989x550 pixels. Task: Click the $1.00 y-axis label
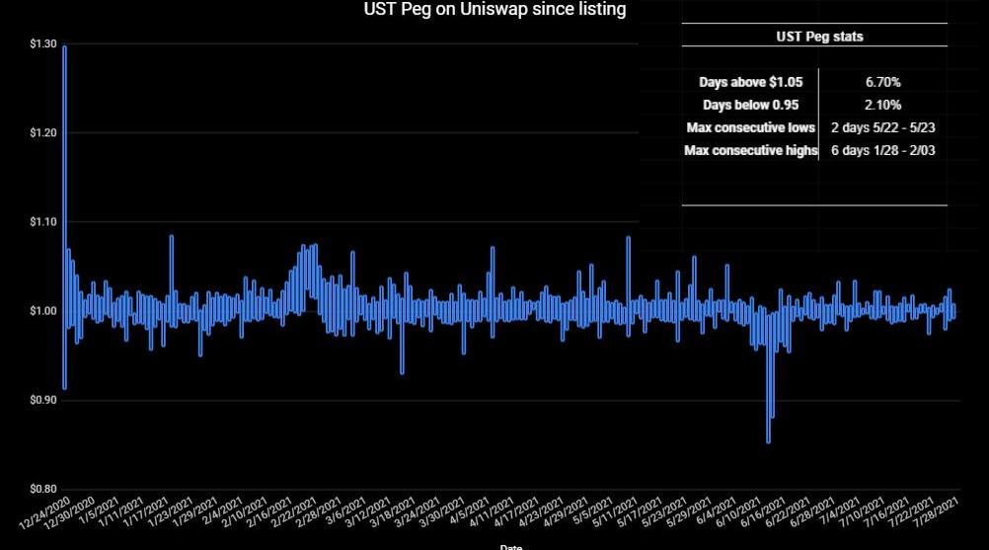42,311
